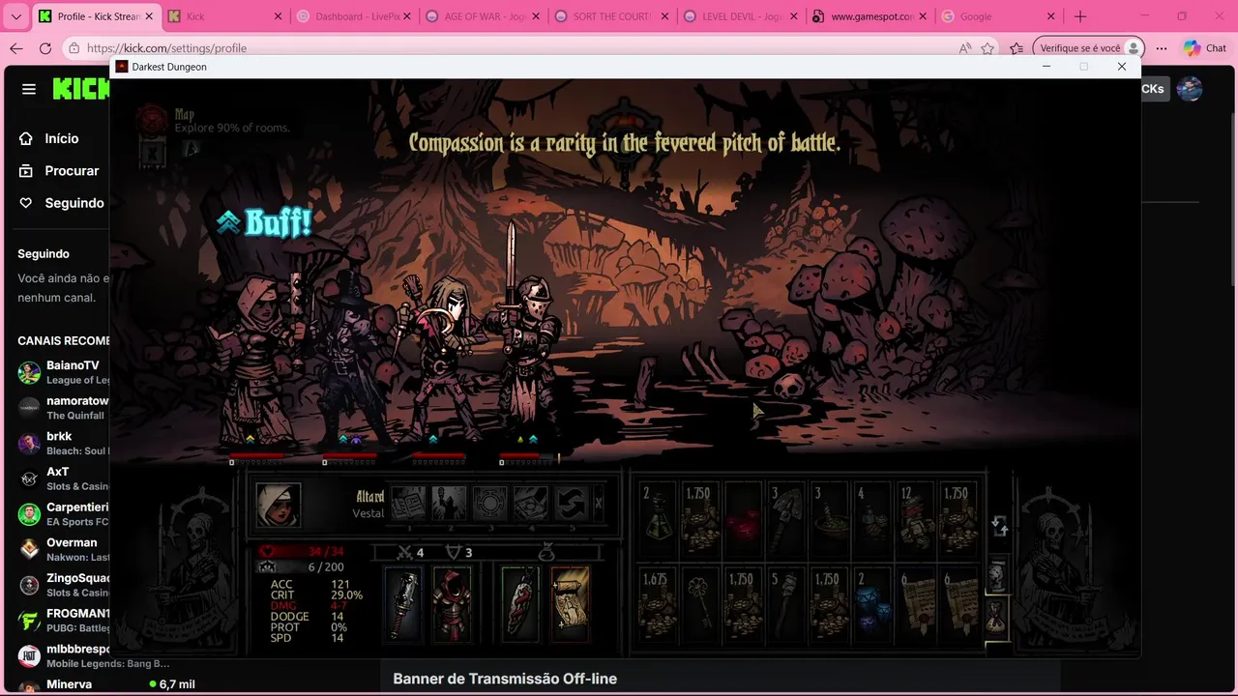1238x696 pixels.
Task: Open a new browser tab
Action: (1080, 16)
